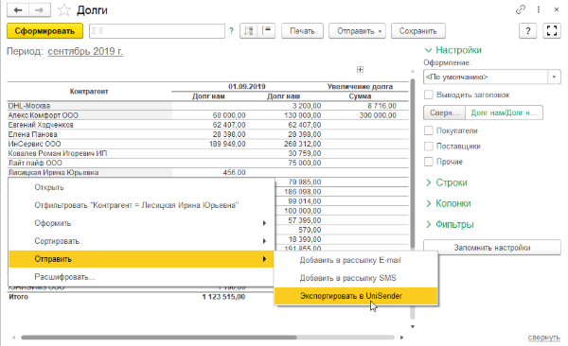
Task: Click the Печать button
Action: coord(302,31)
